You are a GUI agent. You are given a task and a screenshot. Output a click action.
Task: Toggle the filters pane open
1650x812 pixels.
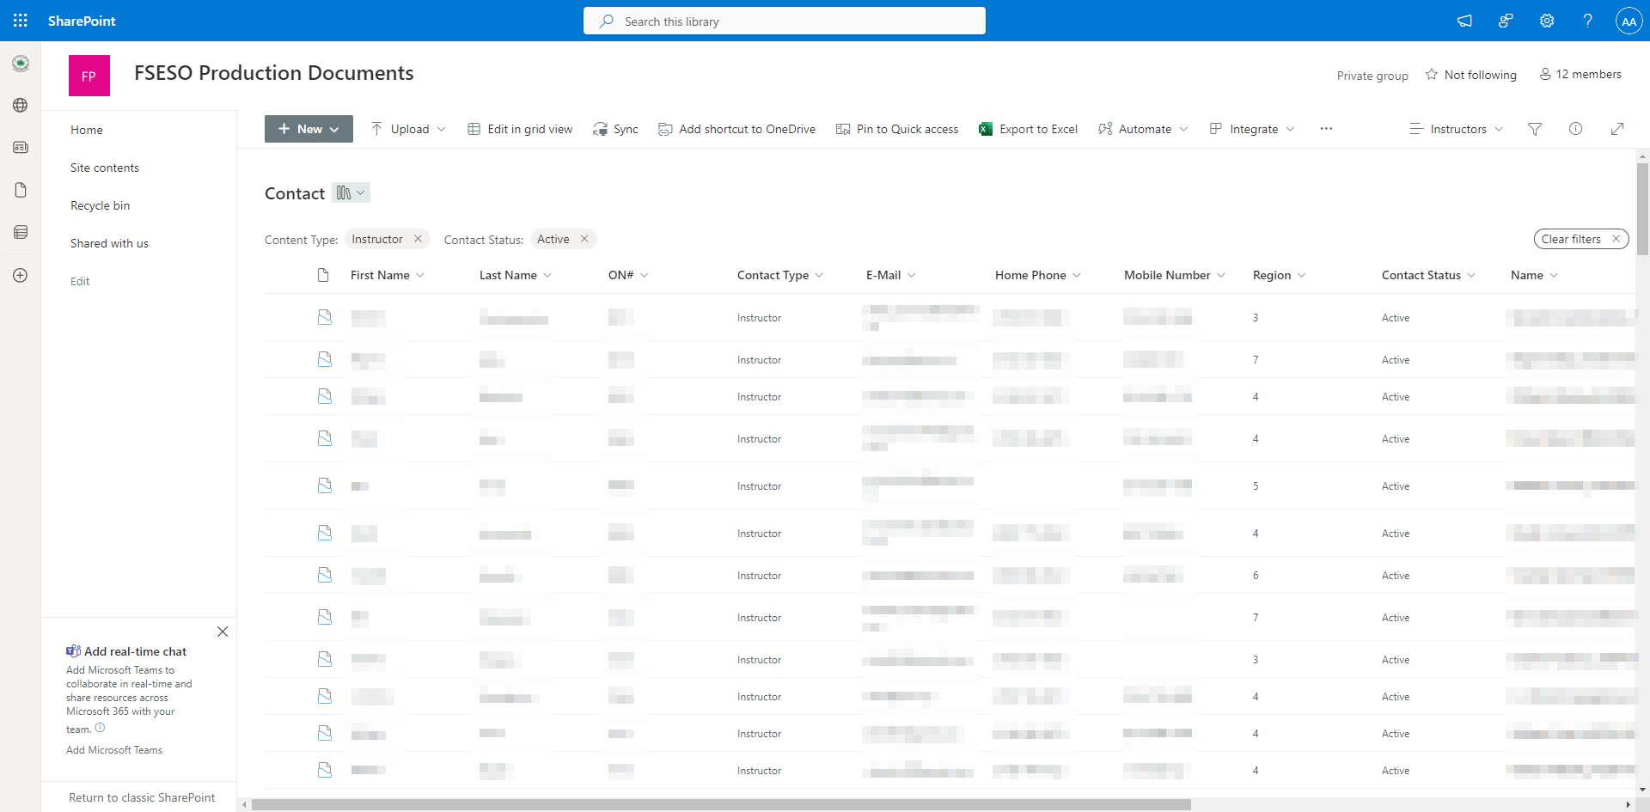(1536, 129)
